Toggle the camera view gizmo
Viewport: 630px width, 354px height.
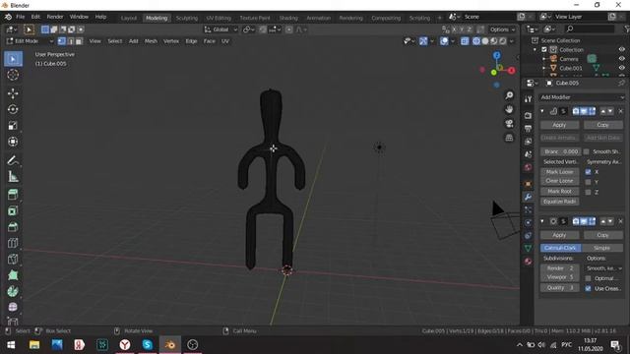coord(509,123)
